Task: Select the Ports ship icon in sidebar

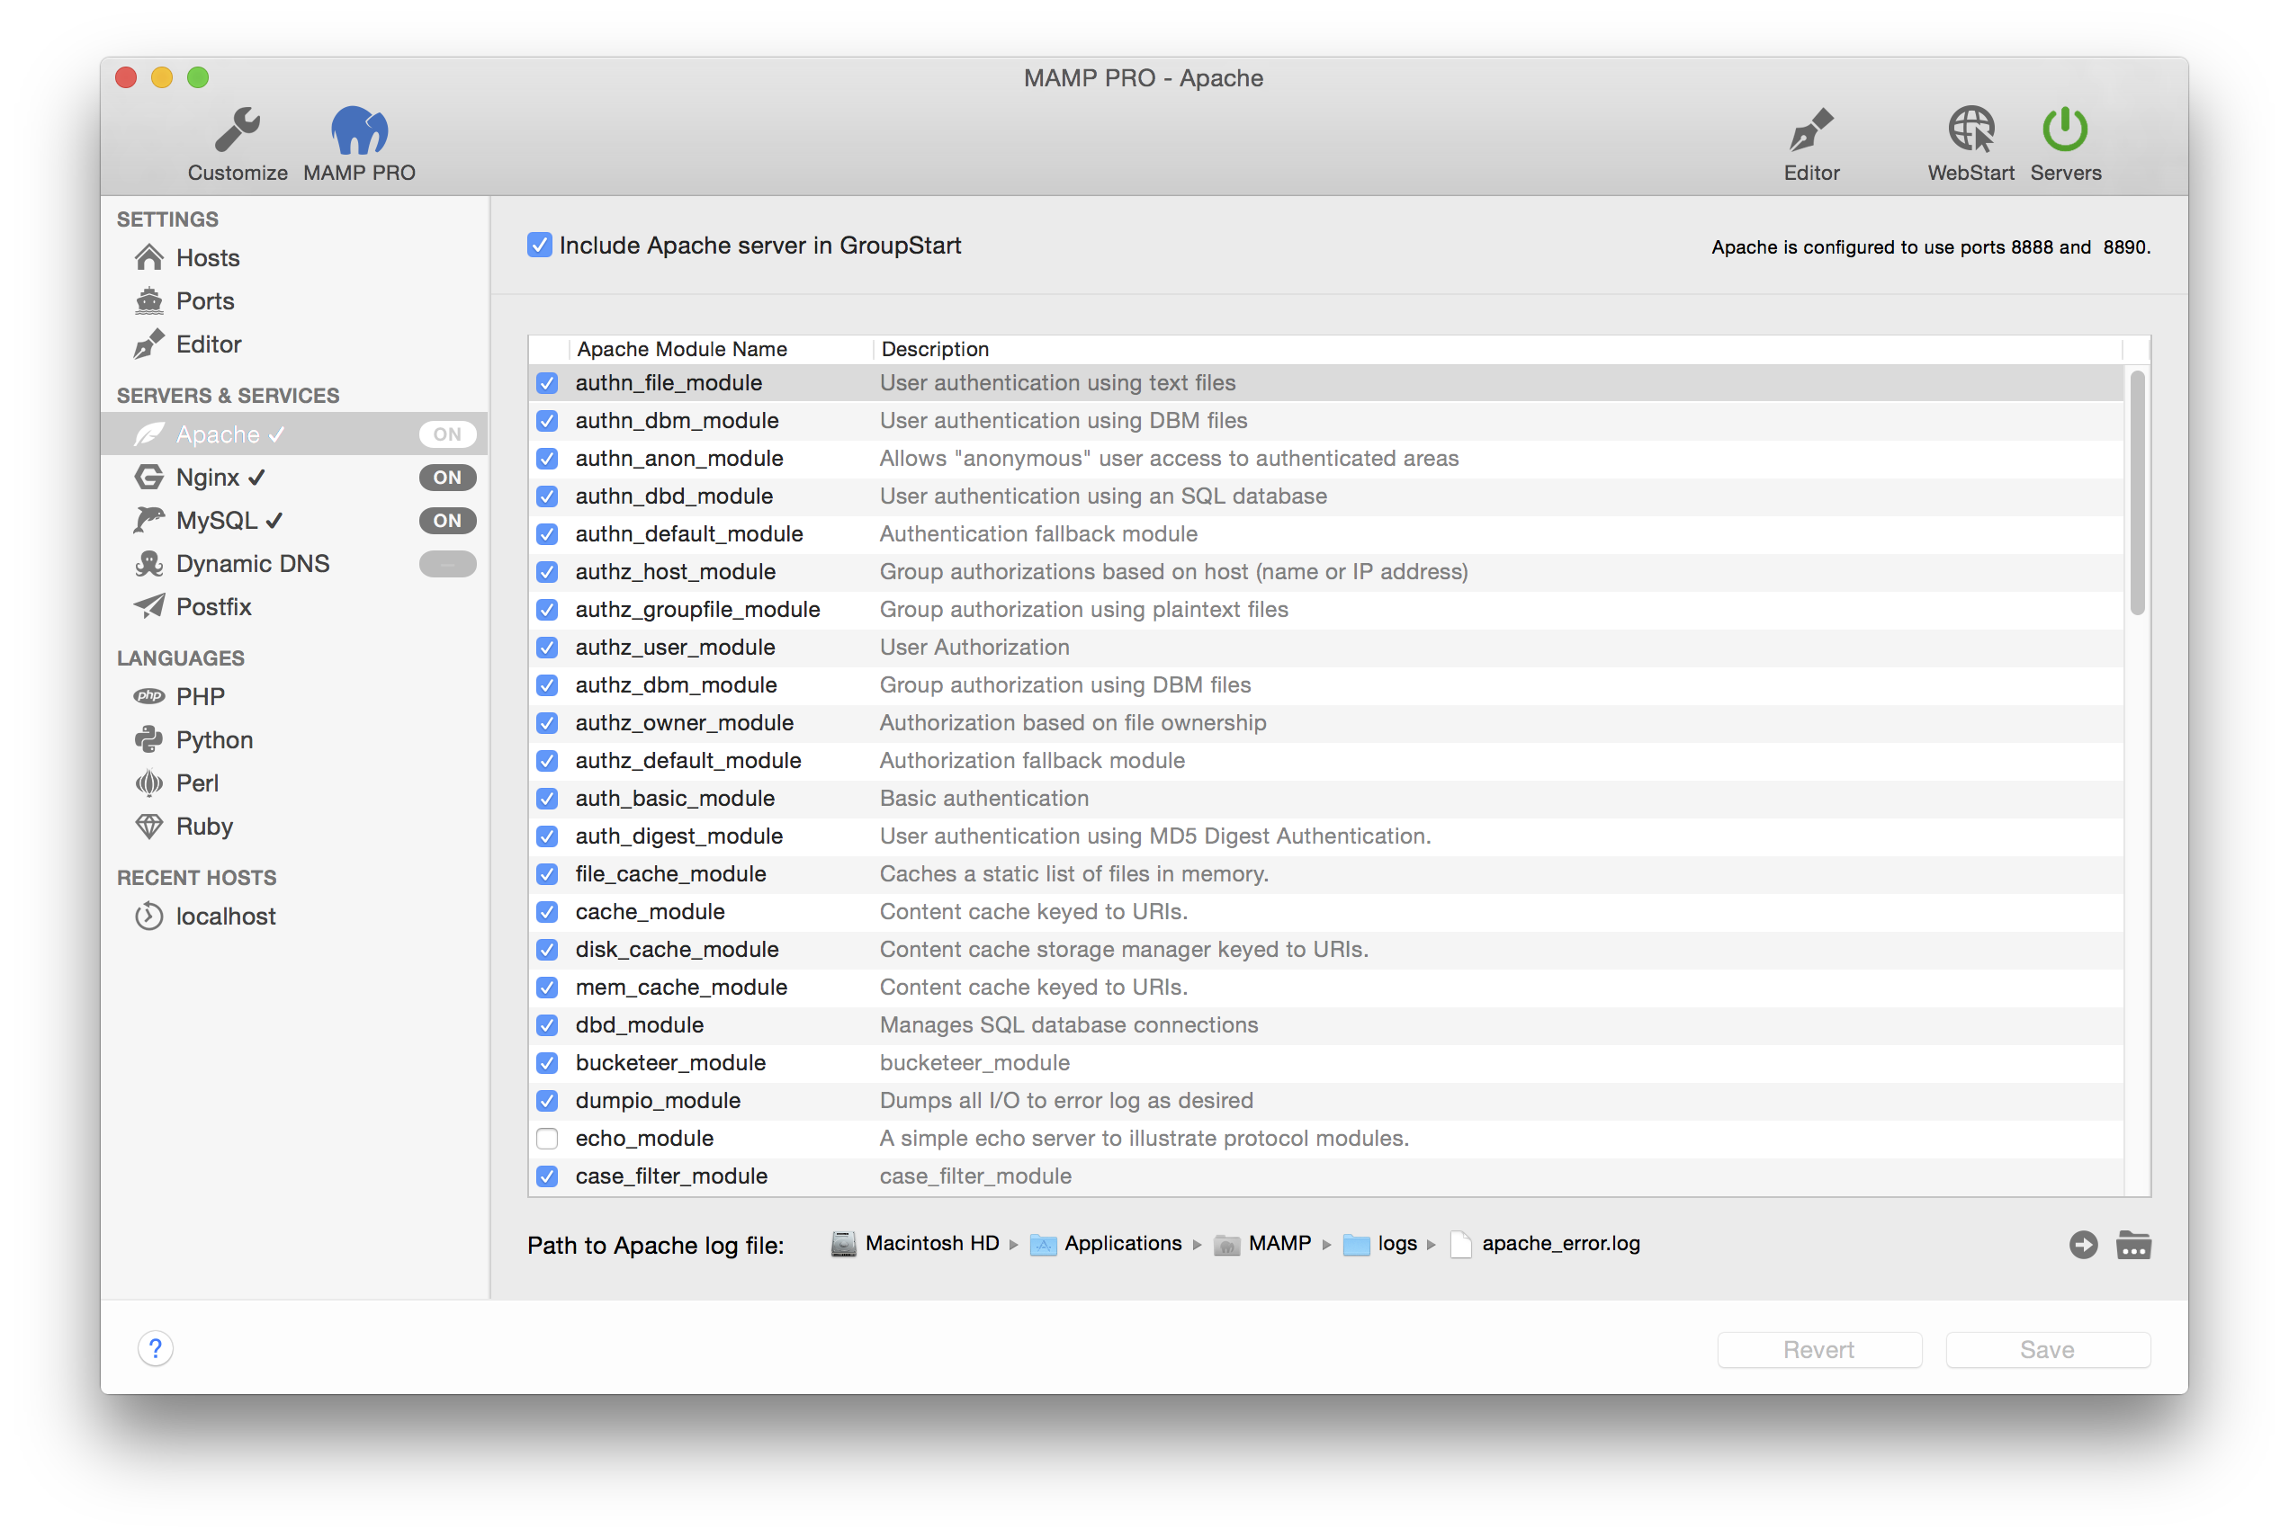Action: (x=149, y=301)
